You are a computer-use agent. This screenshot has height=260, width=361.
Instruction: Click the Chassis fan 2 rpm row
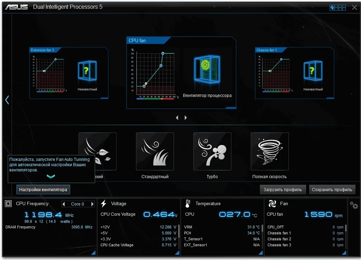[305, 239]
